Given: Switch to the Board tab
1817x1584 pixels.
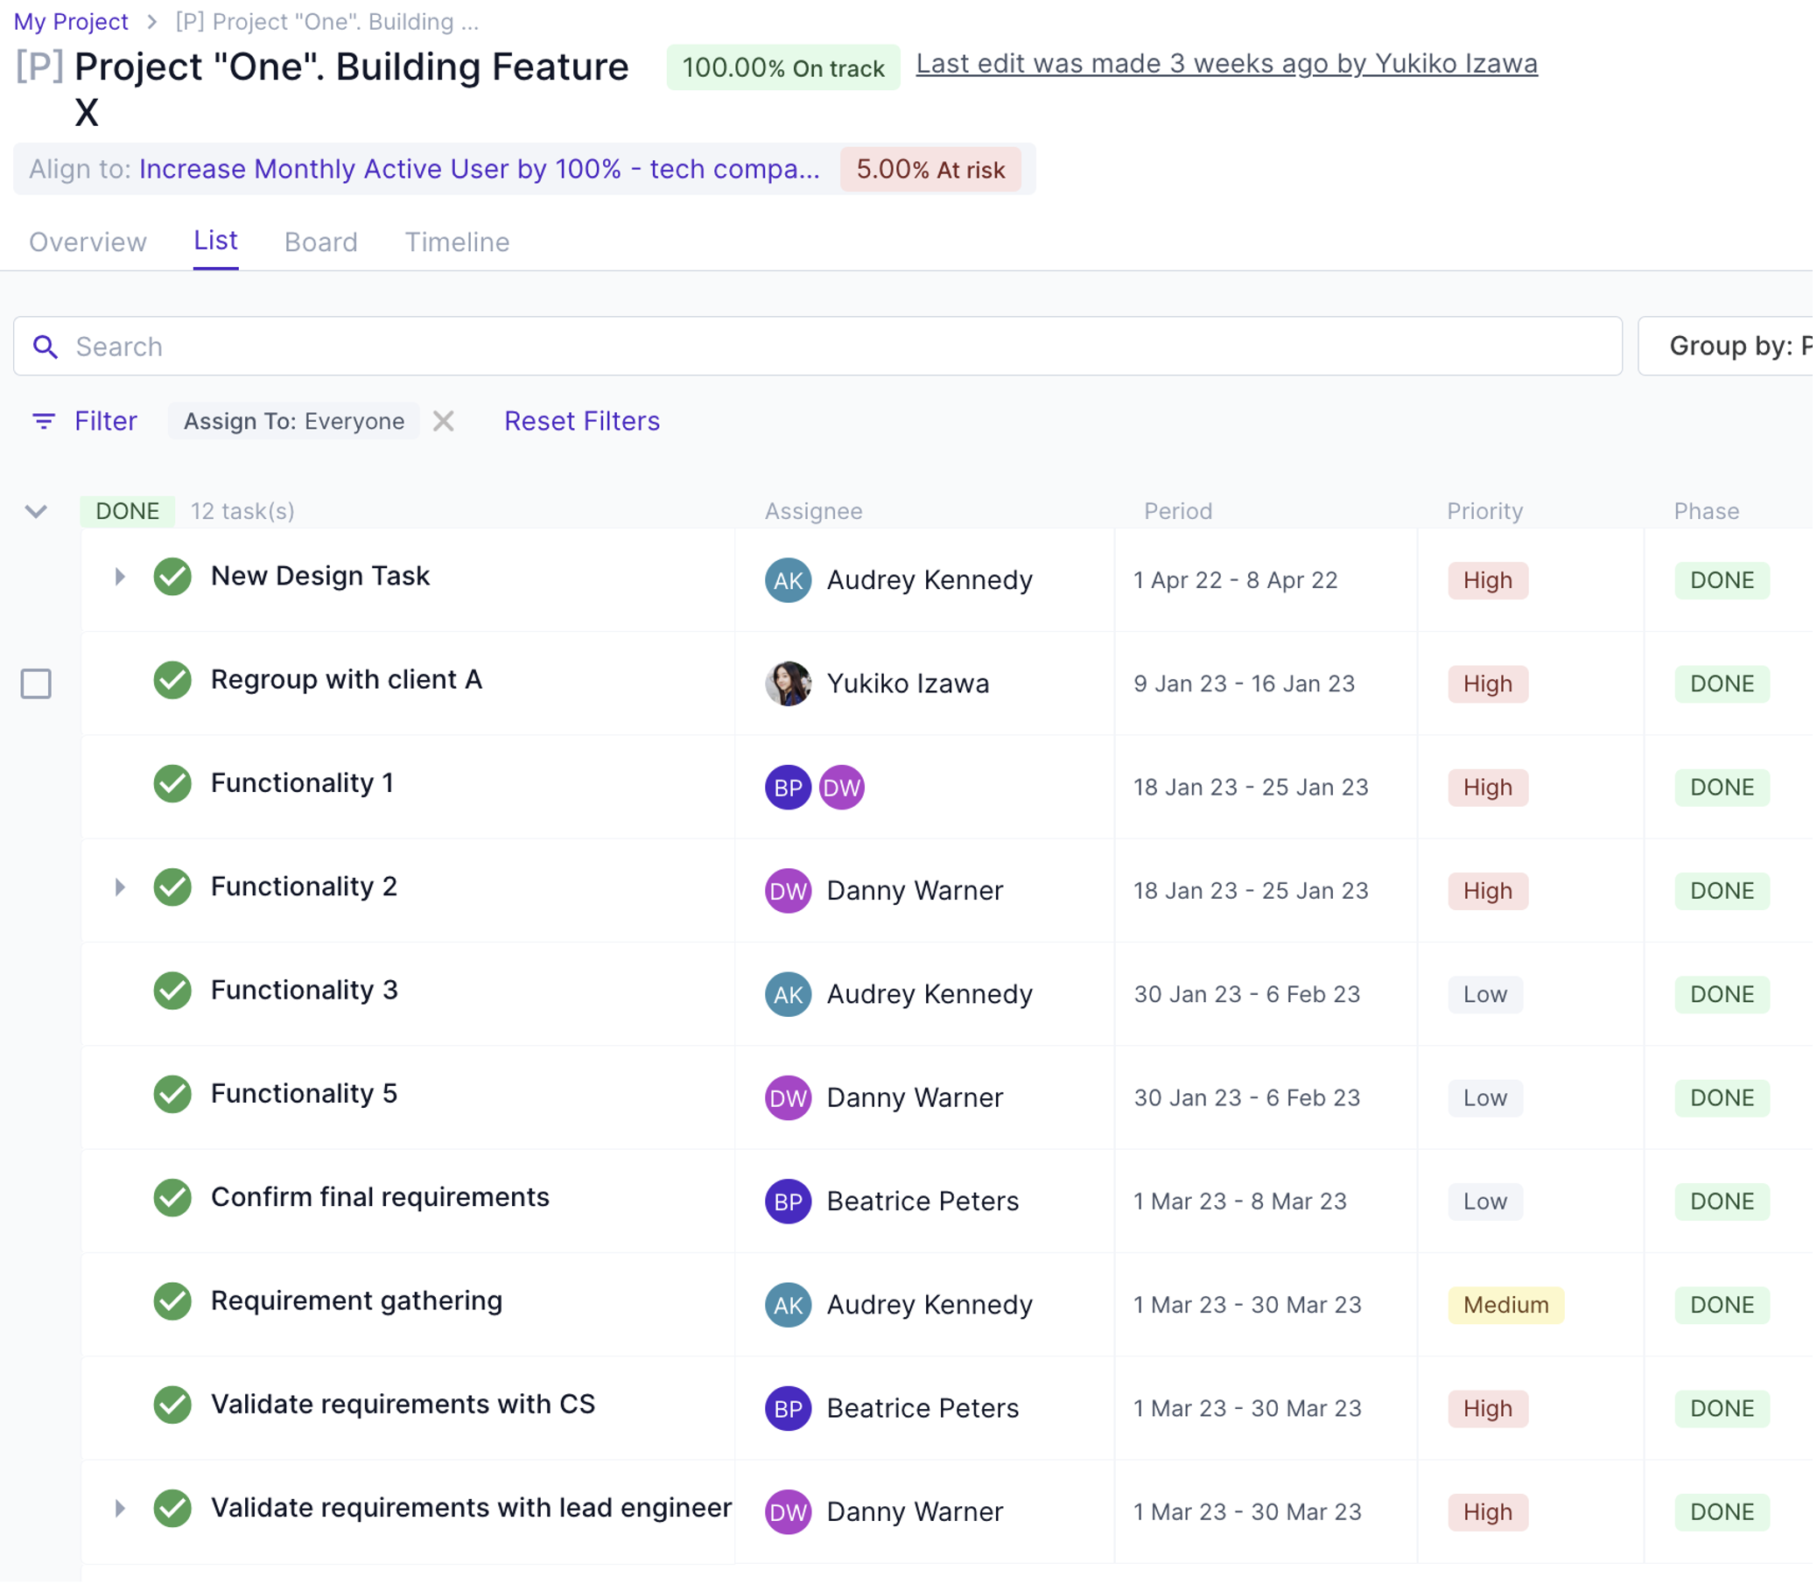Looking at the screenshot, I should pyautogui.click(x=321, y=242).
